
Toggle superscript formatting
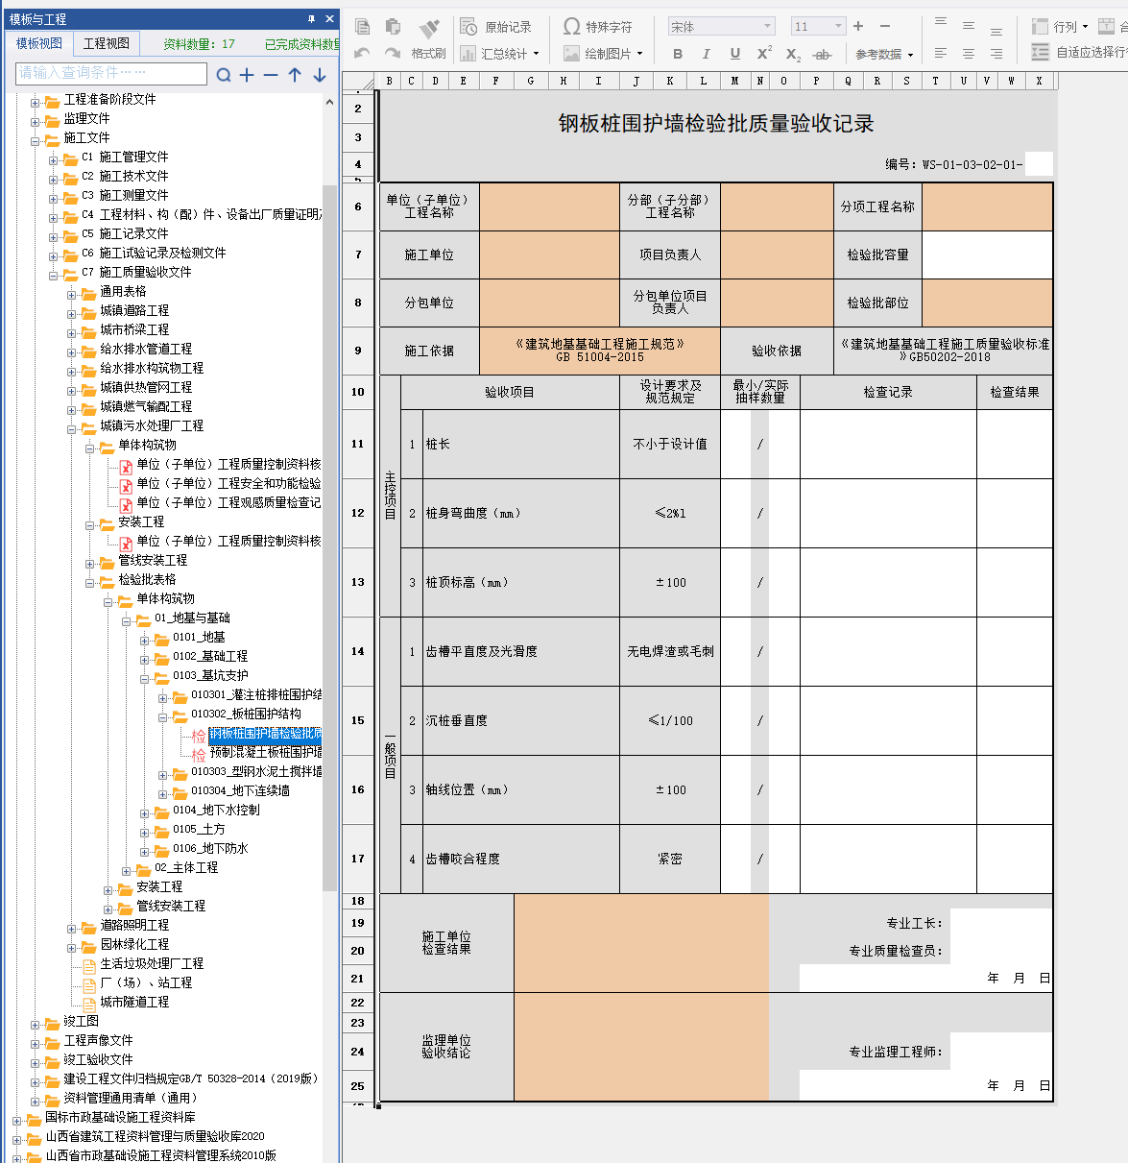click(764, 54)
